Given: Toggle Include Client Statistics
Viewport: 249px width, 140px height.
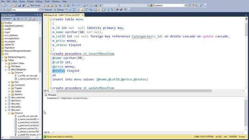Looking at the screenshot, I should coord(91,10).
